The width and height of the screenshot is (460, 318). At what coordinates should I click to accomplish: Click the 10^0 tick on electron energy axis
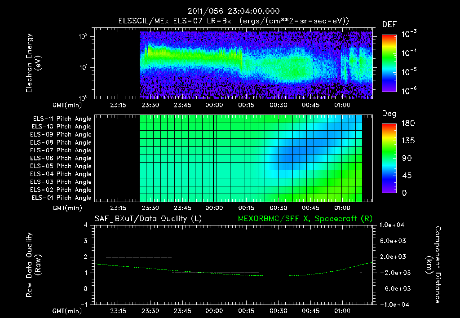(83, 98)
